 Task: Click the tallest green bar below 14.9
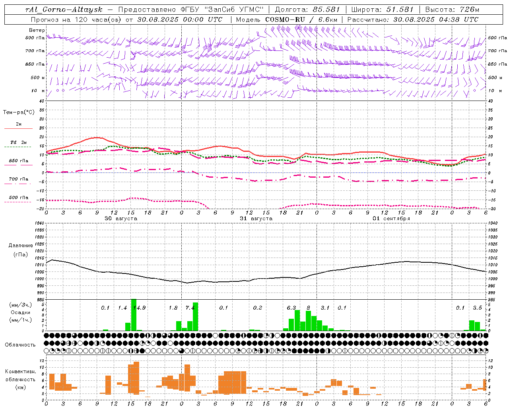[134, 315]
